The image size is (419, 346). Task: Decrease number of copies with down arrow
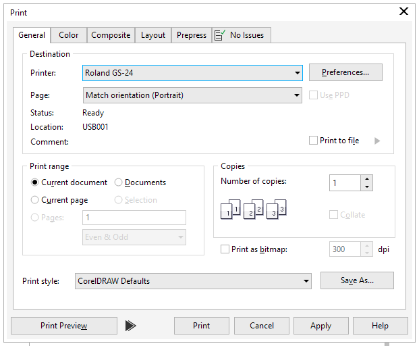click(366, 187)
